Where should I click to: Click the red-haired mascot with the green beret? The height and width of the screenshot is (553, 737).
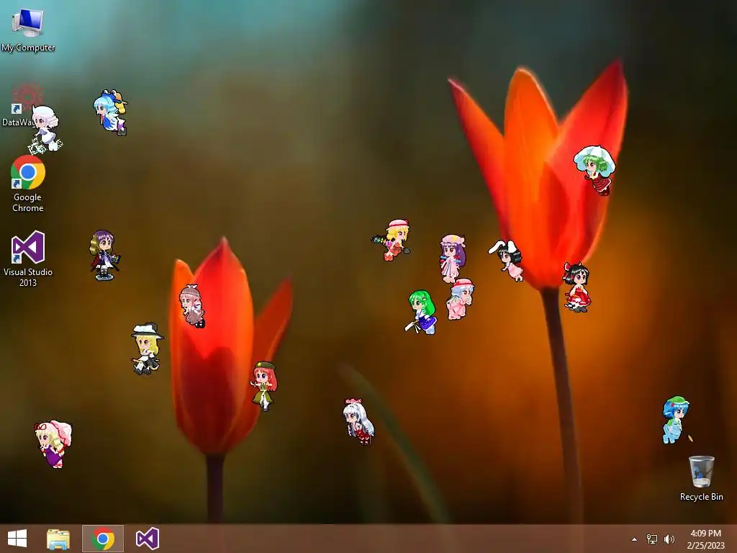click(263, 386)
